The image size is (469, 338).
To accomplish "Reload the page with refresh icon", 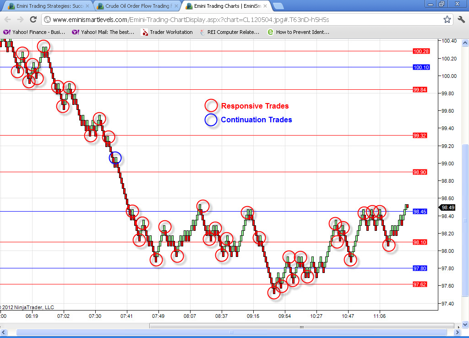I will pyautogui.click(x=33, y=20).
